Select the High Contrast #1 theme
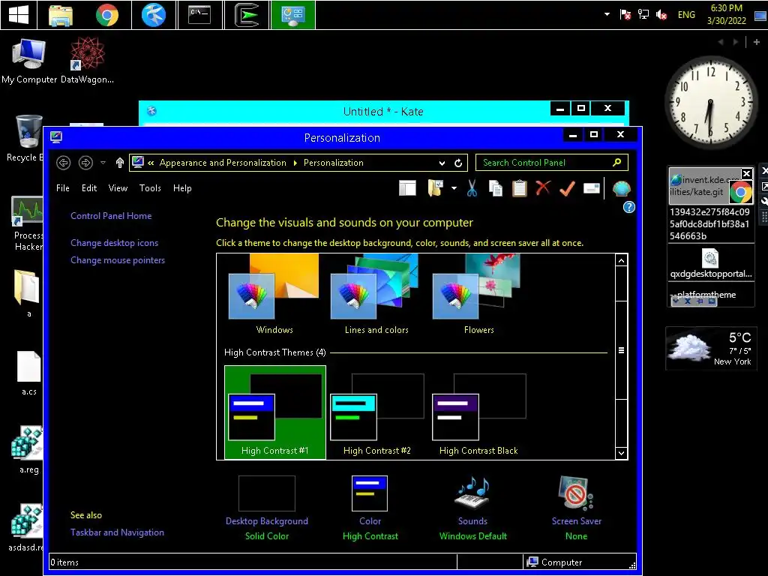 [x=274, y=412]
